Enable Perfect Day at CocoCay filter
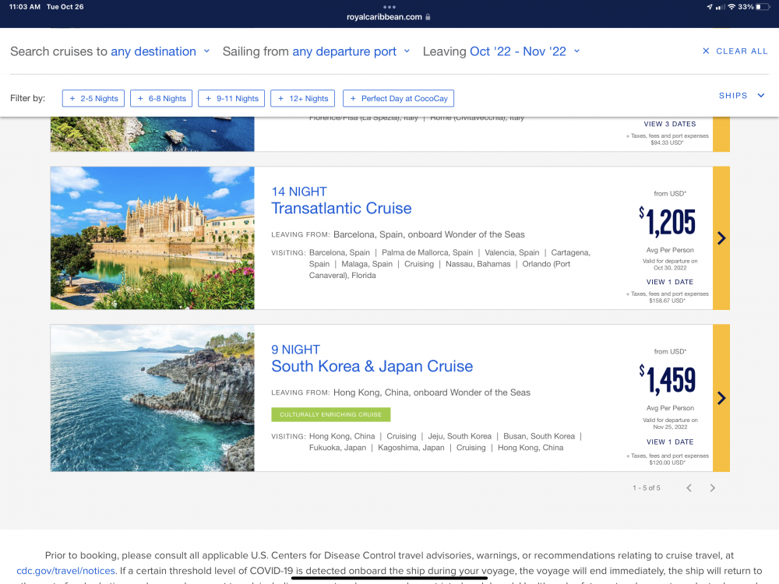 point(398,99)
